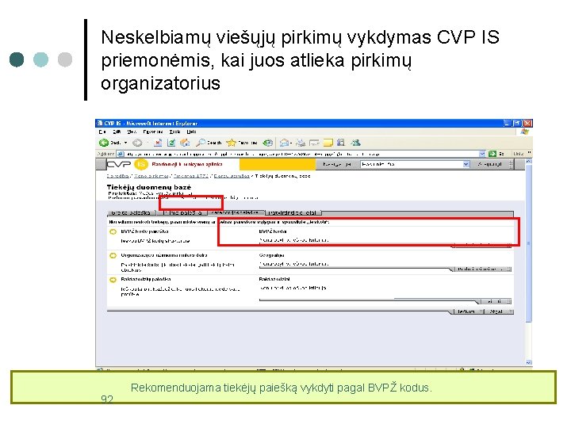
Task: Click the History toolbar icon
Action: 268,143
